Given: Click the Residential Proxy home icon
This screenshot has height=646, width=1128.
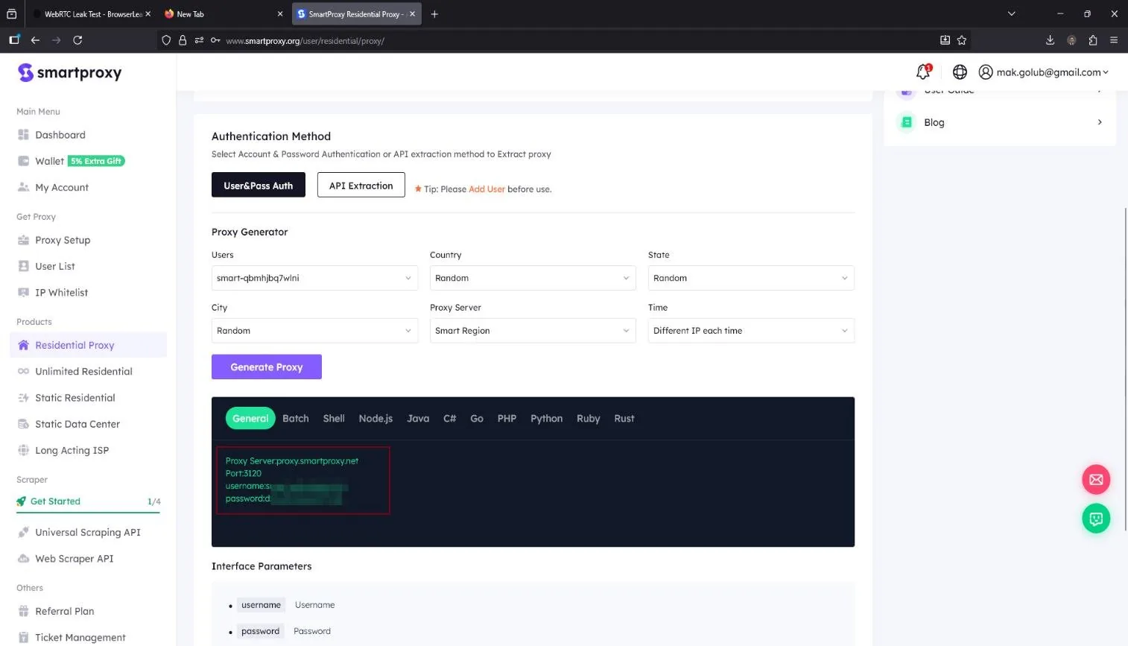Looking at the screenshot, I should [23, 345].
